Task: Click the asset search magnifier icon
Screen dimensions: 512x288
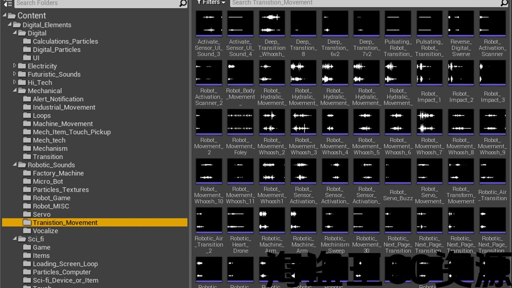Action: pyautogui.click(x=504, y=3)
